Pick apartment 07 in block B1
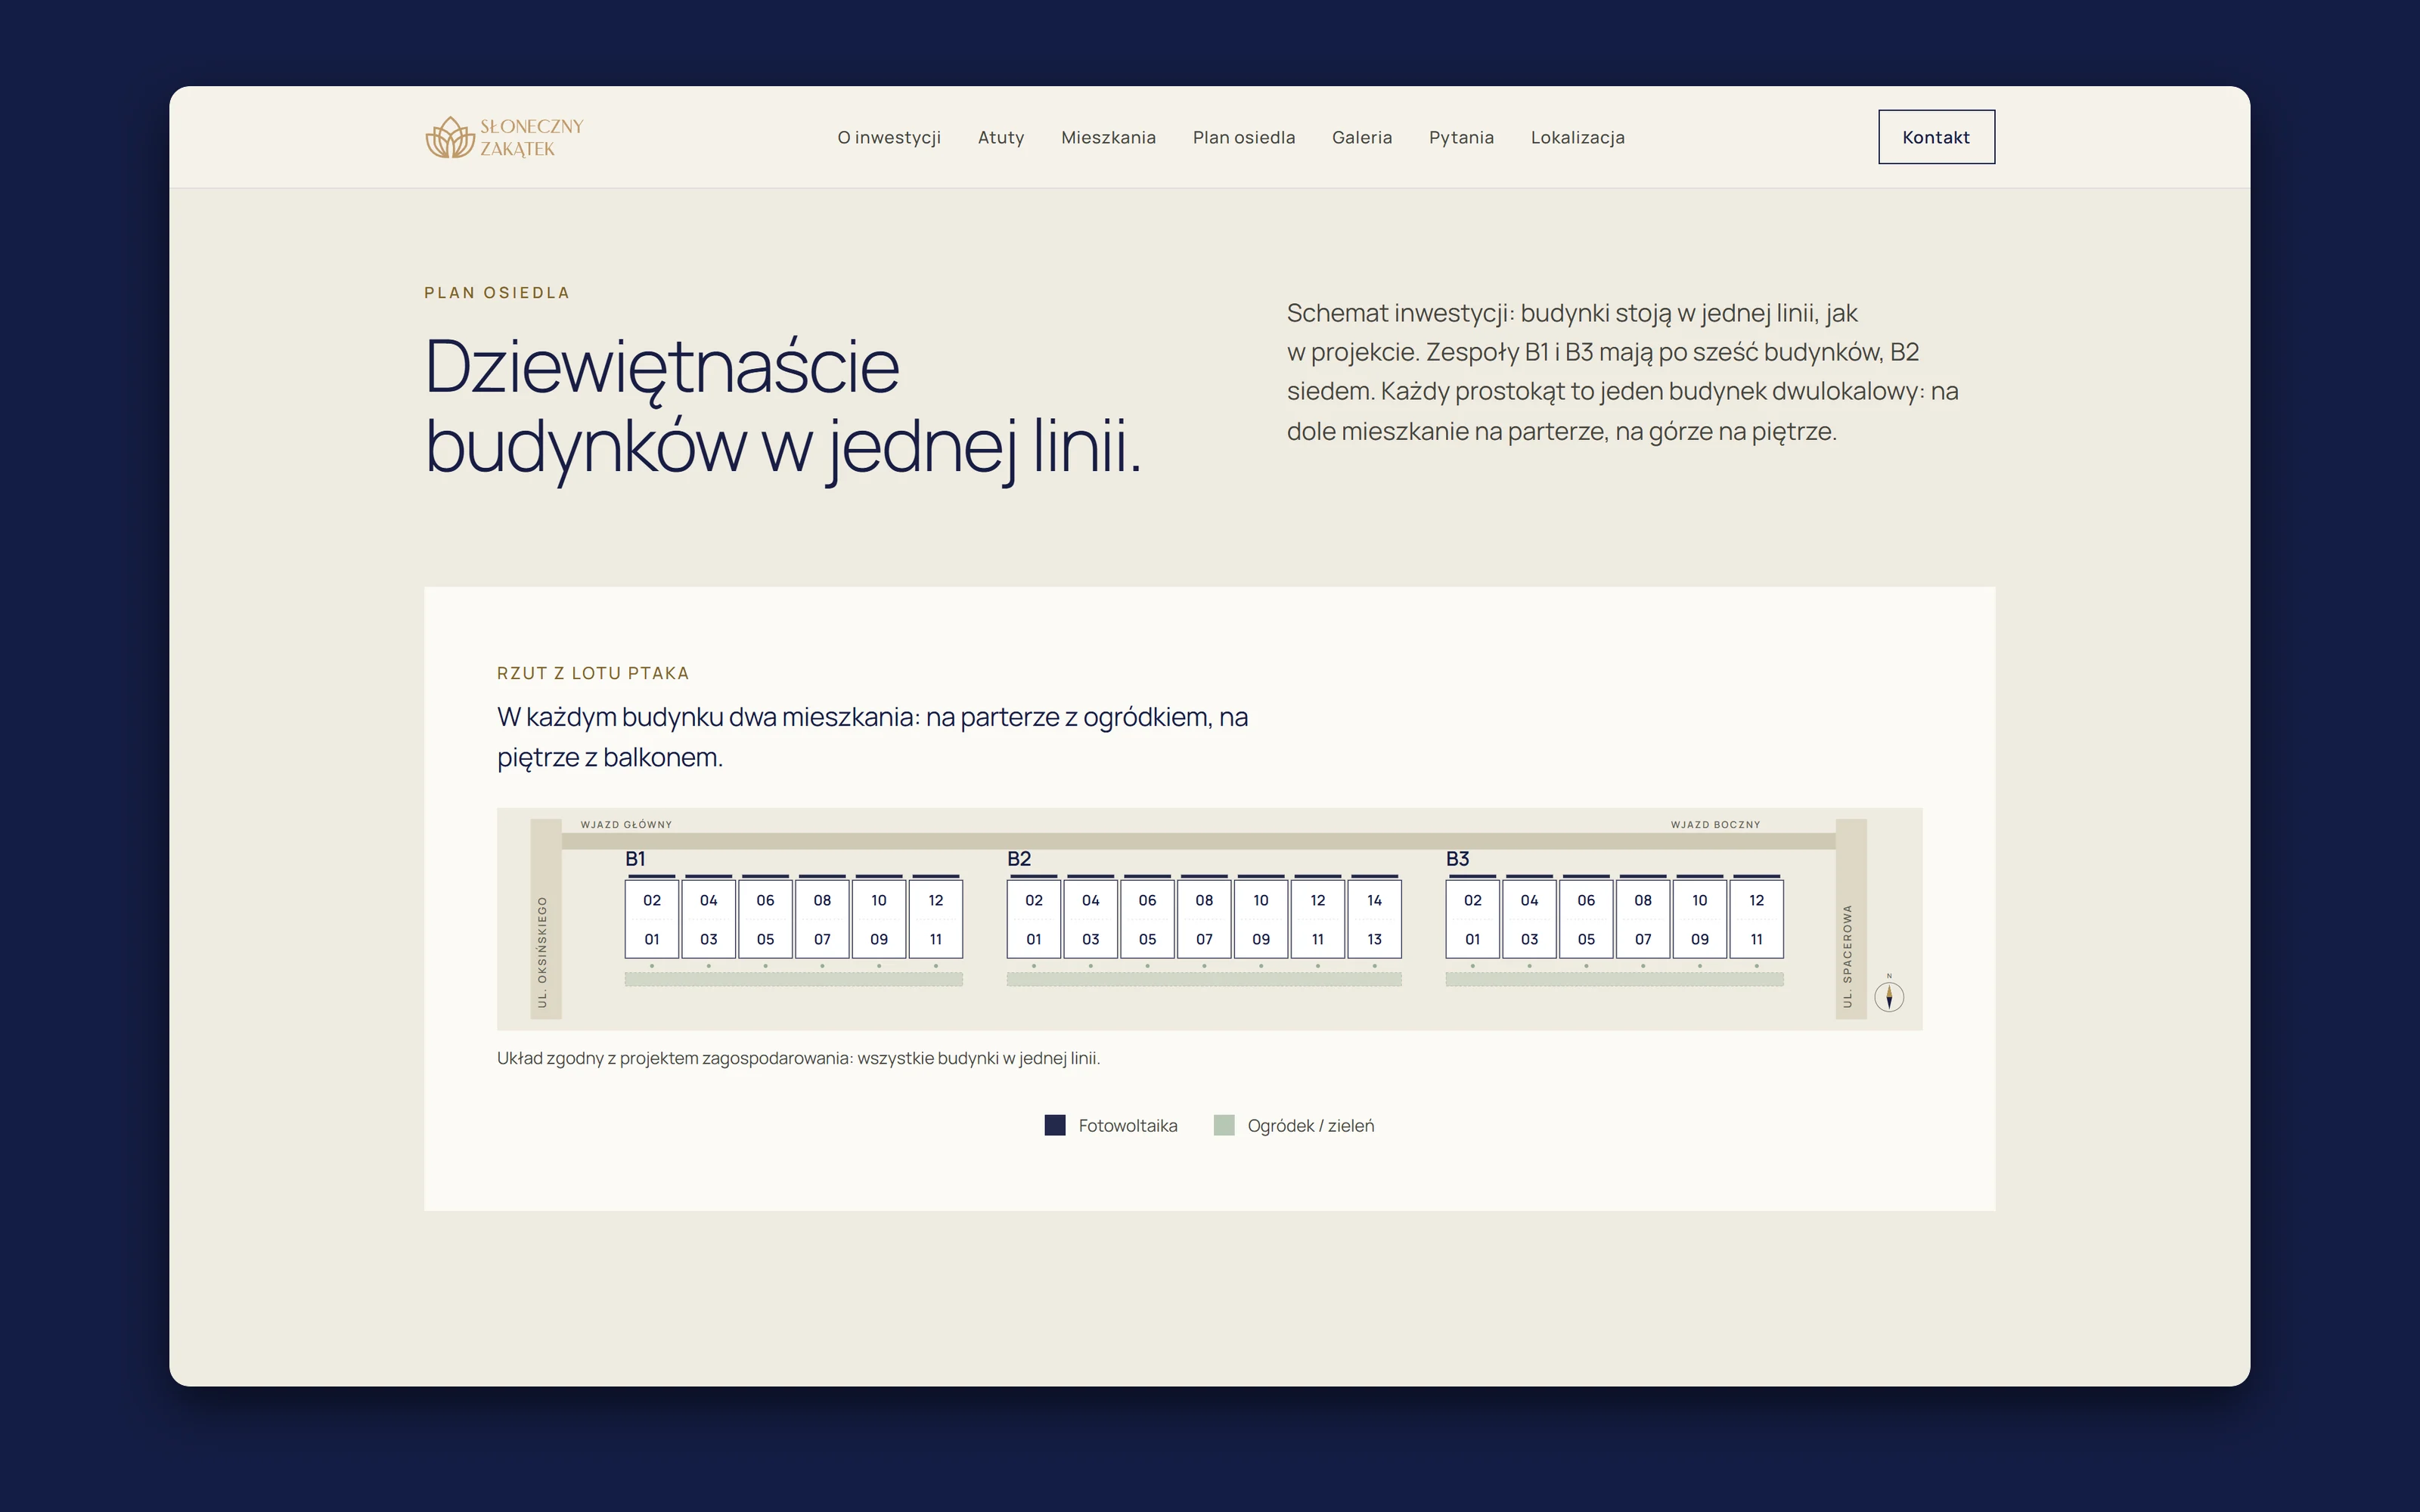The image size is (2420, 1512). (822, 939)
